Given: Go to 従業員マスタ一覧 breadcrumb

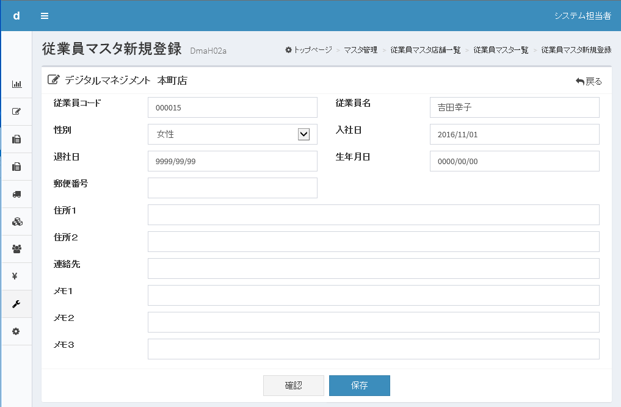Looking at the screenshot, I should point(501,50).
